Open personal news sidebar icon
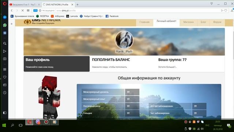This screenshot has height=132, width=234. [5, 85]
